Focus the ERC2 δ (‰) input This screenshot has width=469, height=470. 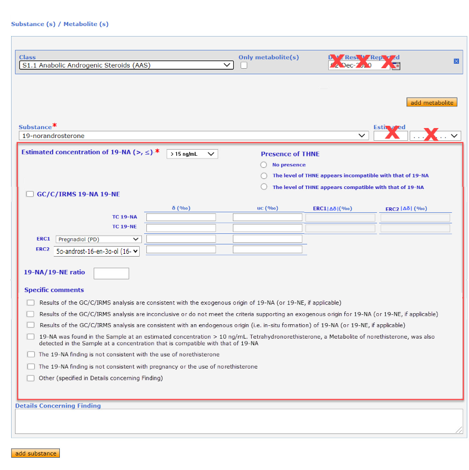click(181, 249)
